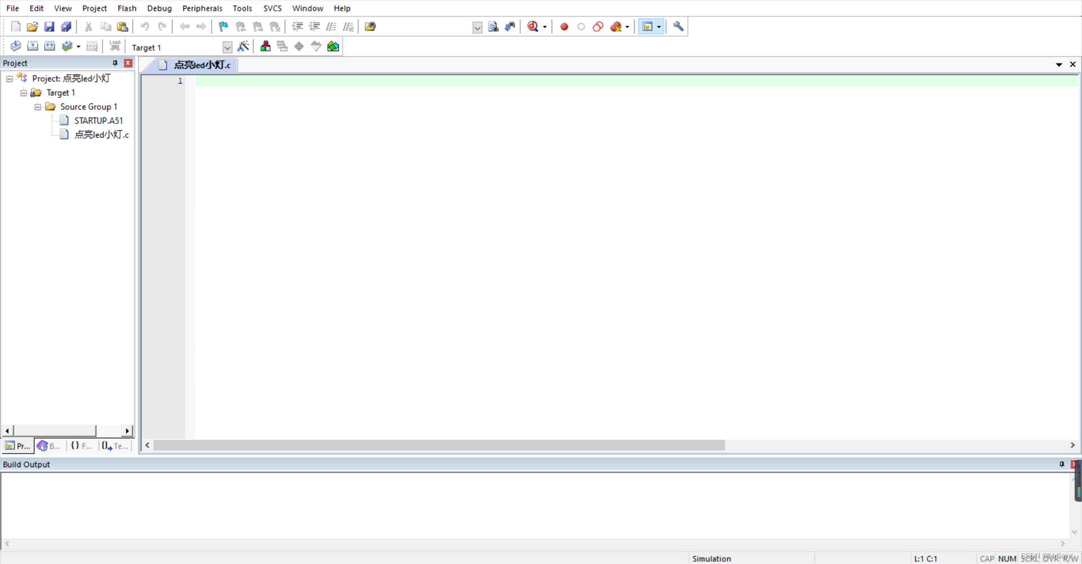Open a file using the Open folder icon
1082x564 pixels.
pyautogui.click(x=33, y=26)
